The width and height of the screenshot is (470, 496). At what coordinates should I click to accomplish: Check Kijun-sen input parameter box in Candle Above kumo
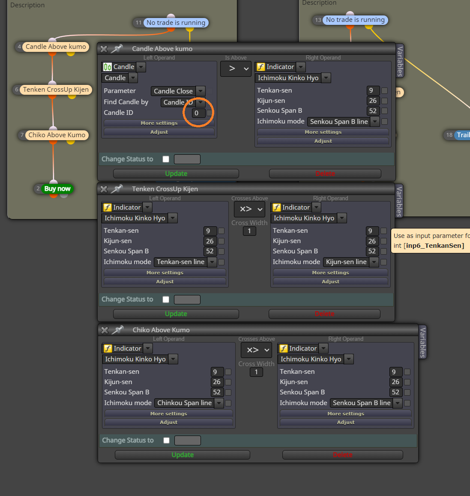(x=385, y=101)
